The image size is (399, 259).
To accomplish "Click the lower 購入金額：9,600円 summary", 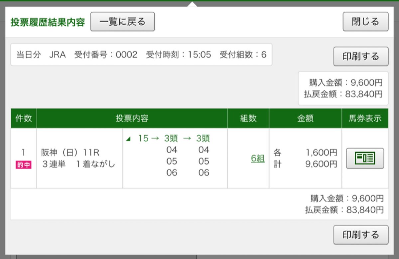I will 347,198.
